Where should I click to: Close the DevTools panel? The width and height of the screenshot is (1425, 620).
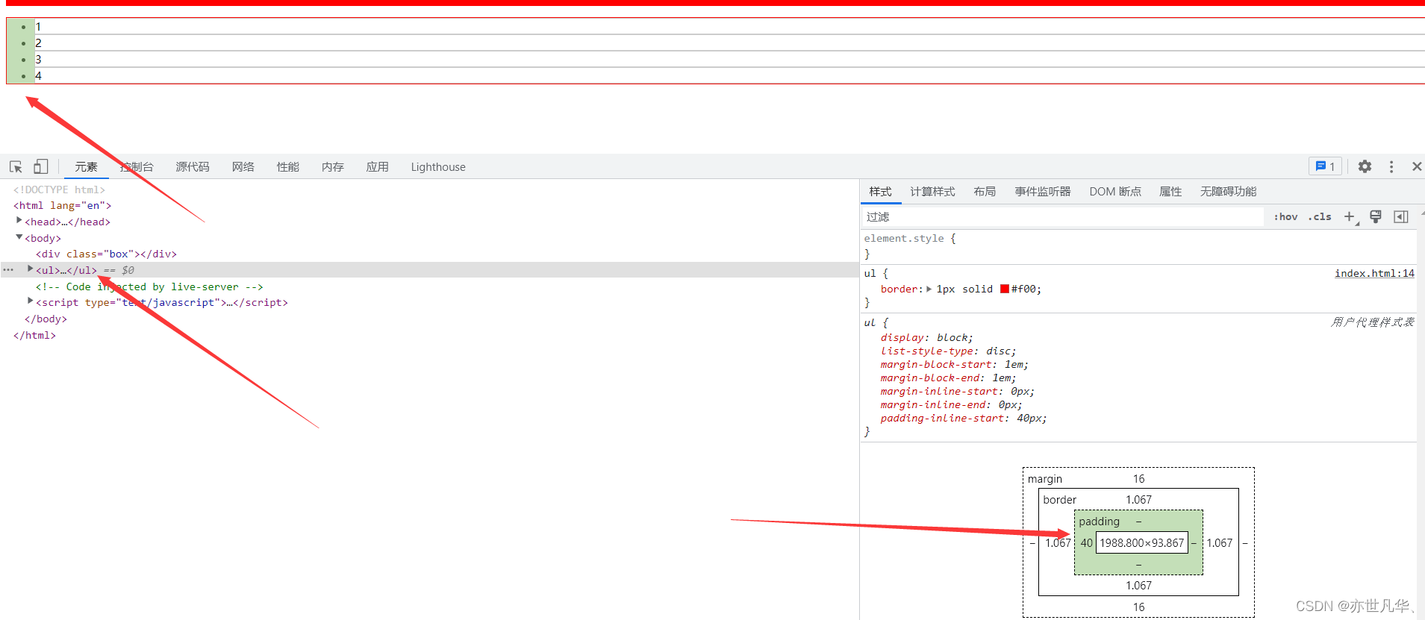pyautogui.click(x=1416, y=166)
